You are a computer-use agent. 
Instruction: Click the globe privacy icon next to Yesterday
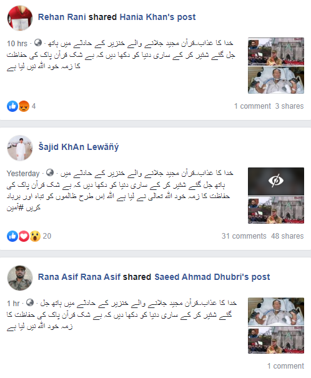point(50,172)
